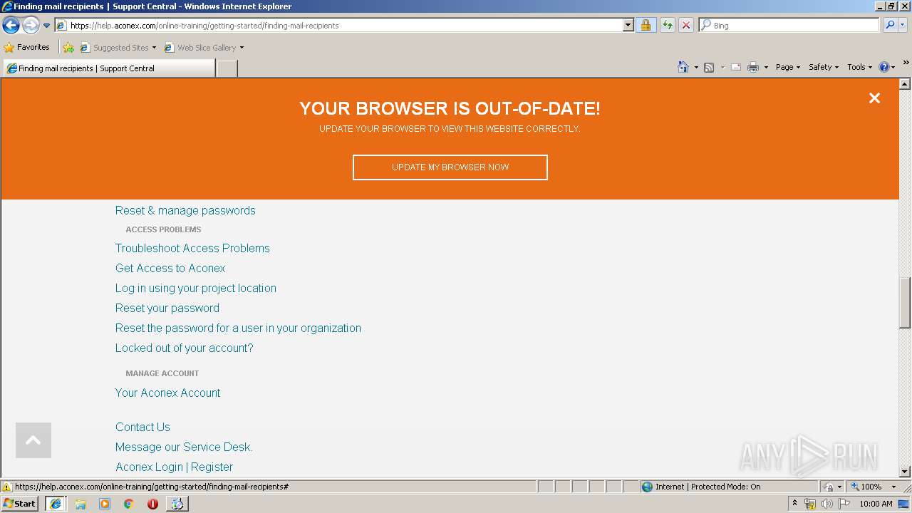Open Log in using your project location
Screen dimensions: 912x513
click(x=196, y=288)
